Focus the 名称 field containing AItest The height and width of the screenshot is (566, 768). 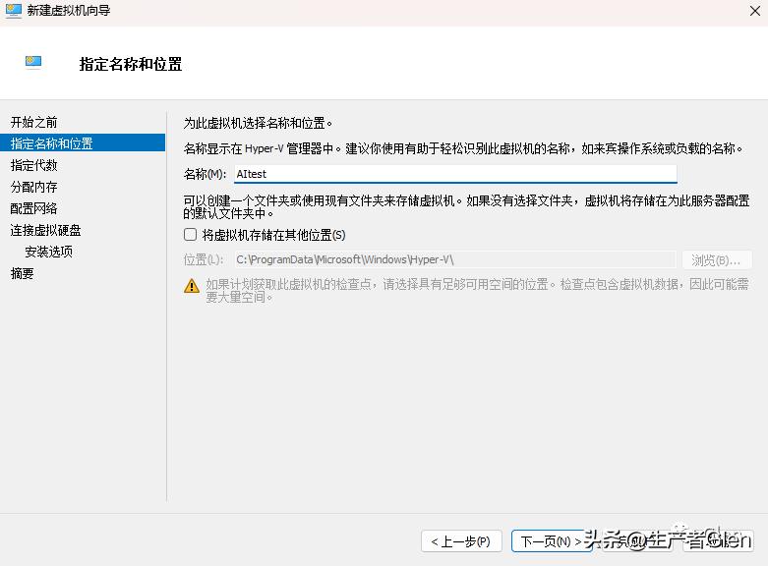point(455,174)
